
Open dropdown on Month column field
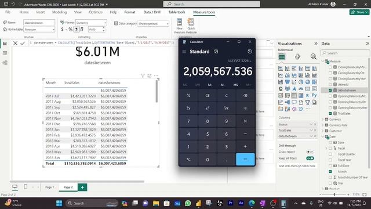(x=311, y=124)
